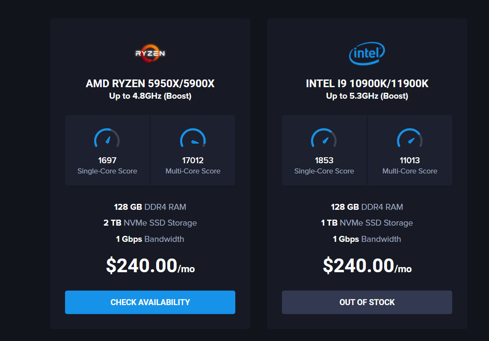Click the 1 TB NVMe SSD Storage line
The height and width of the screenshot is (341, 489).
(367, 223)
